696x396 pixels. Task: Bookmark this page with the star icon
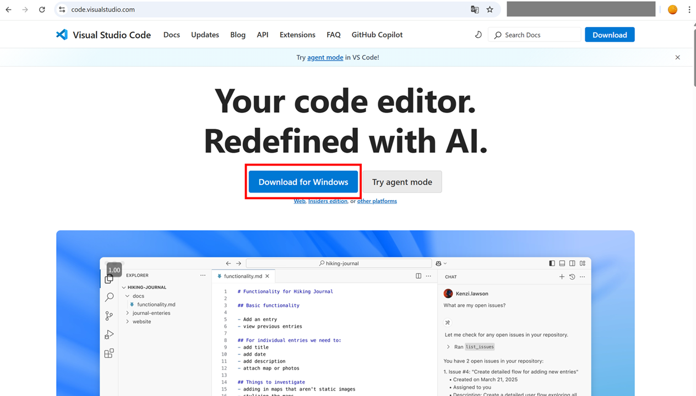tap(490, 9)
